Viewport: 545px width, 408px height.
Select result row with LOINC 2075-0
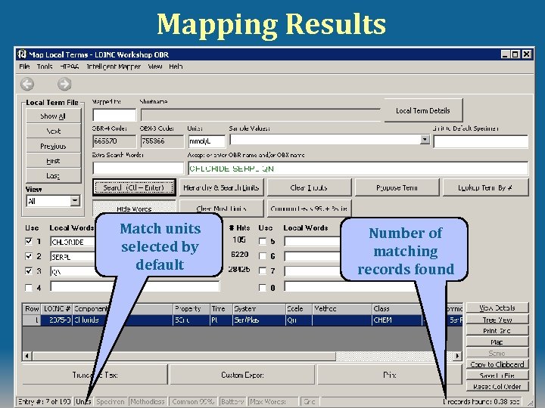[242, 320]
